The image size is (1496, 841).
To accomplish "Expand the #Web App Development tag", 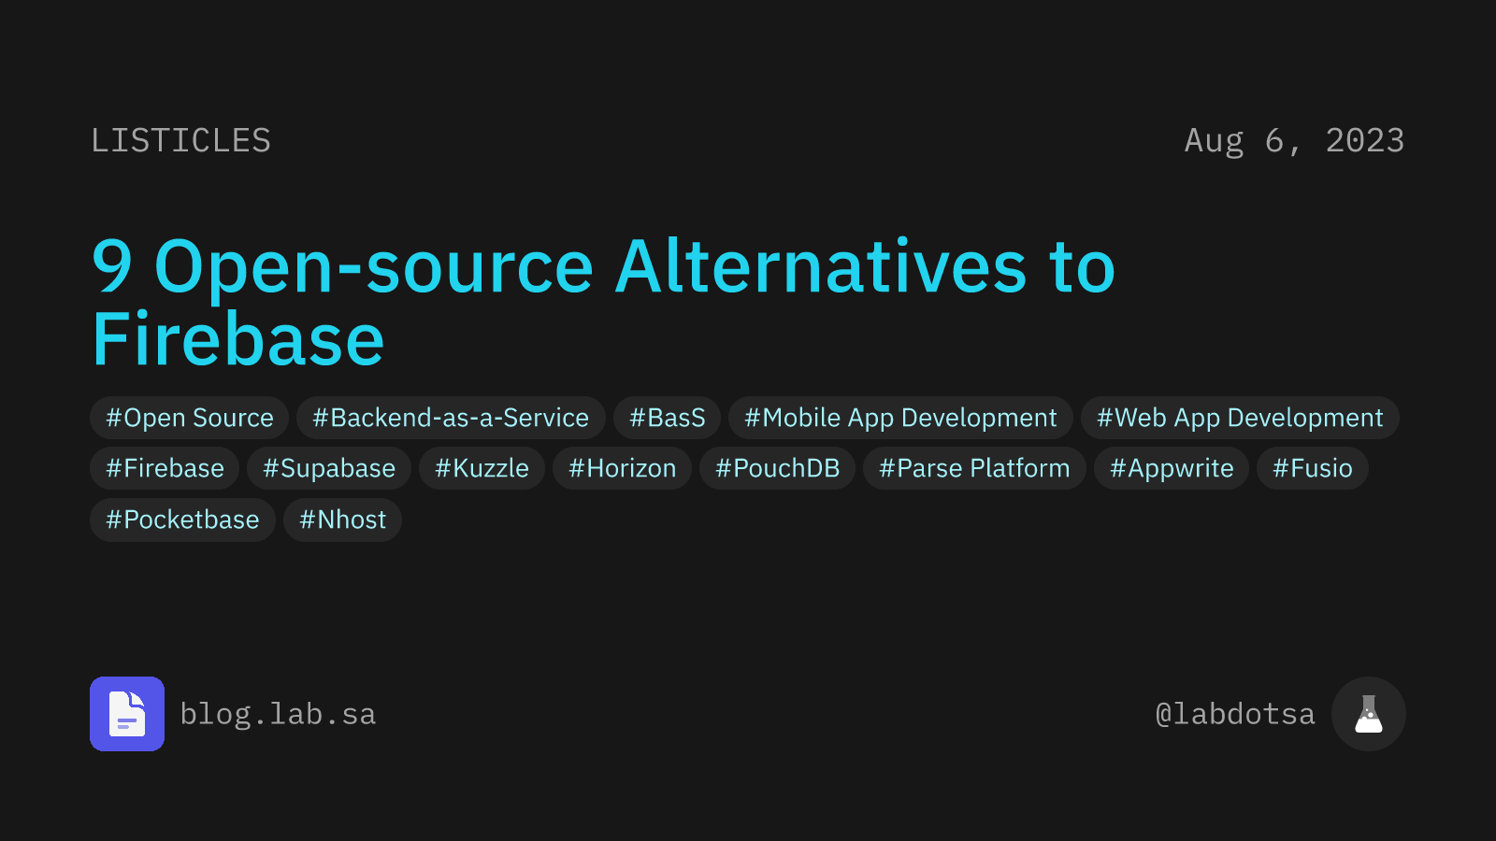I will coord(1240,418).
